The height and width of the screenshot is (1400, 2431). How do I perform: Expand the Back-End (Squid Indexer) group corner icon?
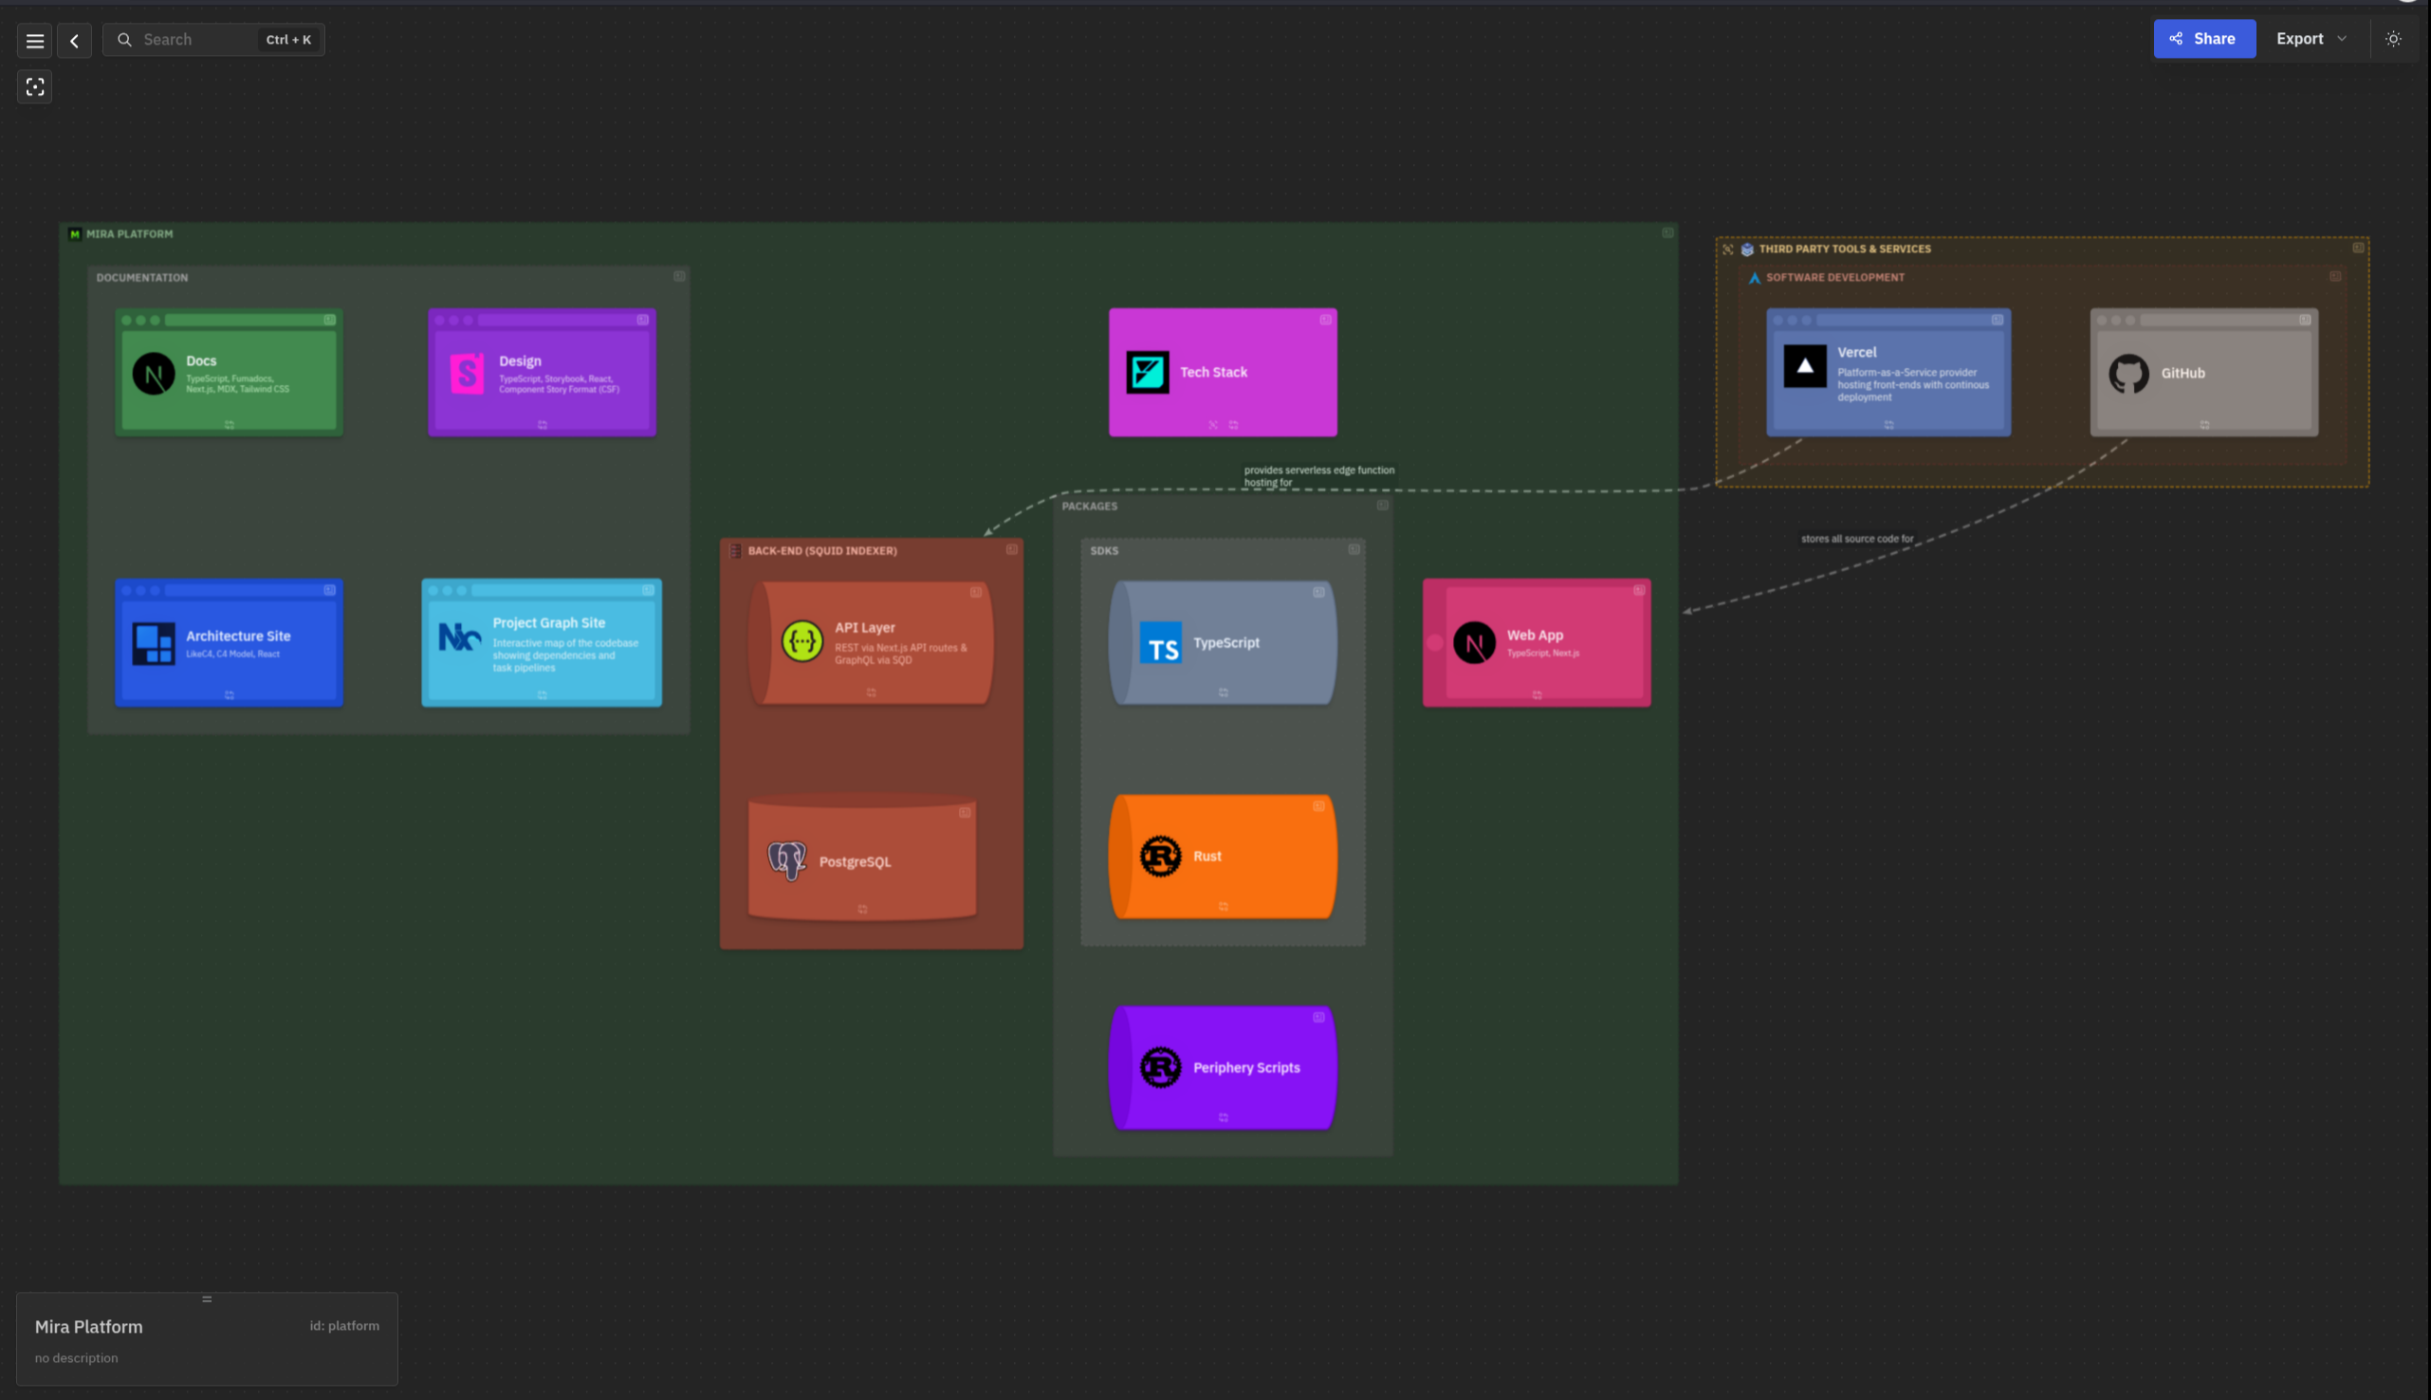(x=1011, y=550)
